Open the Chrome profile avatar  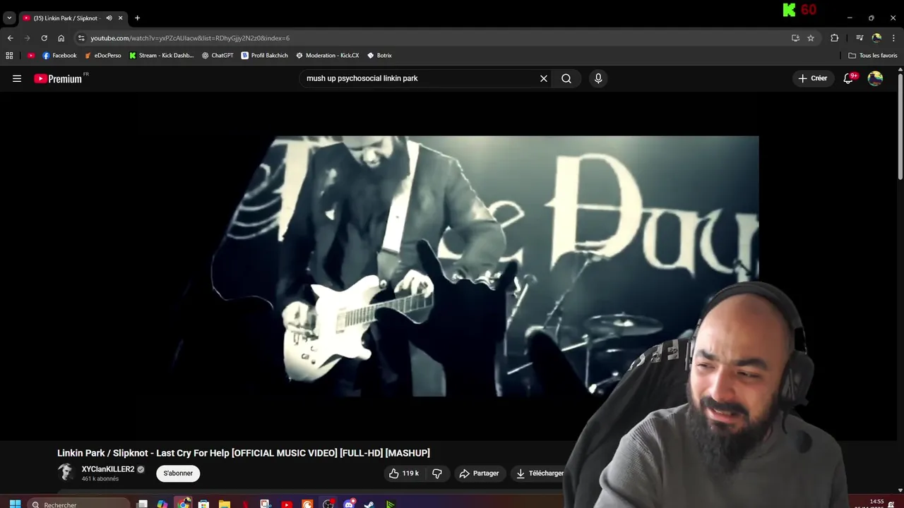pyautogui.click(x=876, y=38)
